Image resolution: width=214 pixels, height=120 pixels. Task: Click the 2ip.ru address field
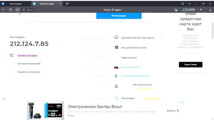pos(30,10)
